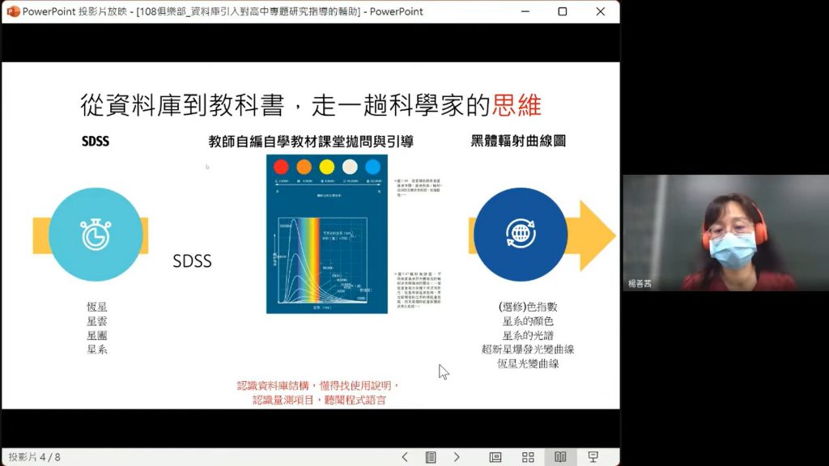Close the PowerPoint window
Viewport: 829px width, 466px height.
tap(600, 11)
